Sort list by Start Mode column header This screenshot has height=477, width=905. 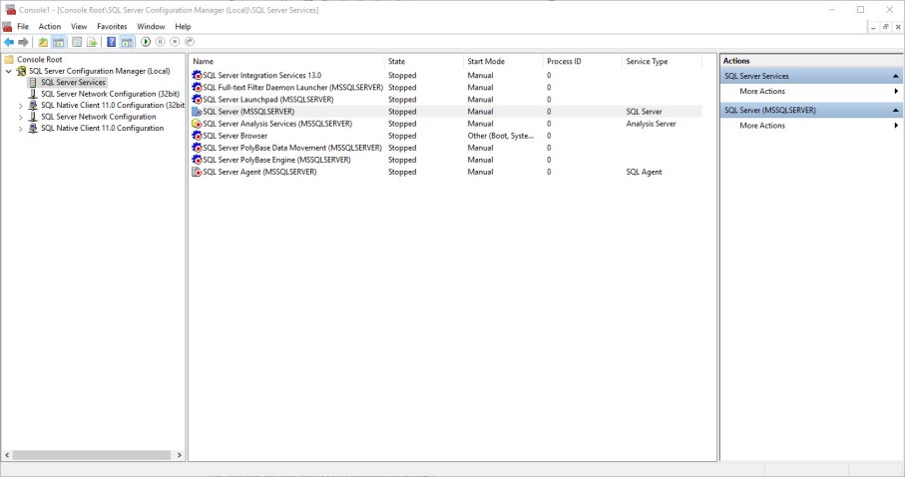pos(503,61)
